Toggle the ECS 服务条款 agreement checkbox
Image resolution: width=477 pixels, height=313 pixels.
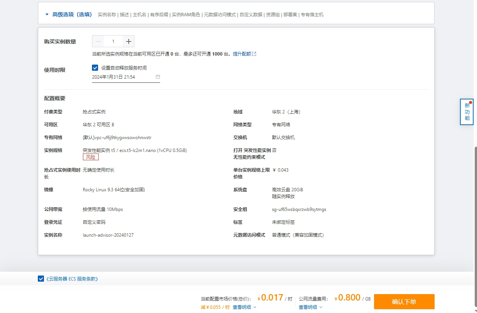(41, 279)
